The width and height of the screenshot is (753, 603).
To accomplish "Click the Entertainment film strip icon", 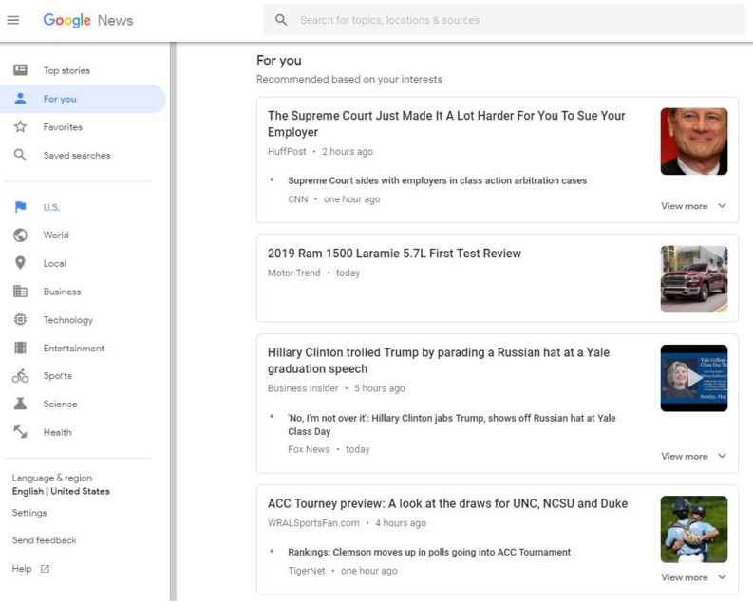I will pyautogui.click(x=20, y=348).
